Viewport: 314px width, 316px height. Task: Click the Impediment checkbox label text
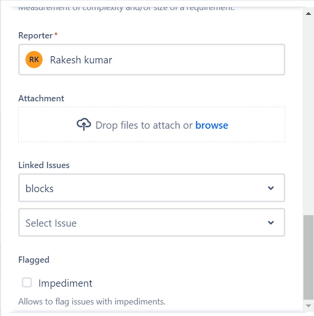coord(65,283)
